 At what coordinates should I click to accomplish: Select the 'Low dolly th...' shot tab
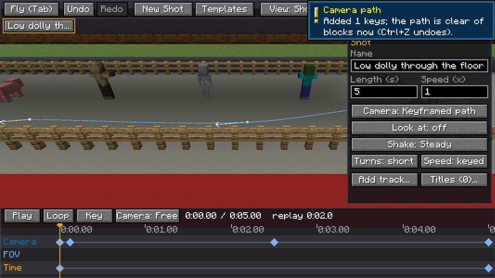coord(39,26)
